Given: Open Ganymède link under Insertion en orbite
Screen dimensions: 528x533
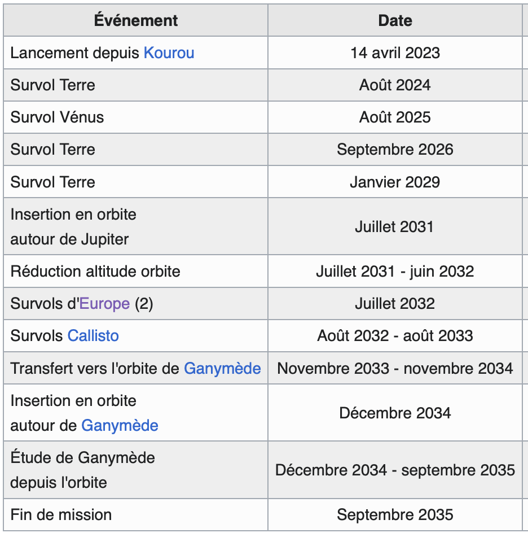Looking at the screenshot, I should tap(120, 425).
